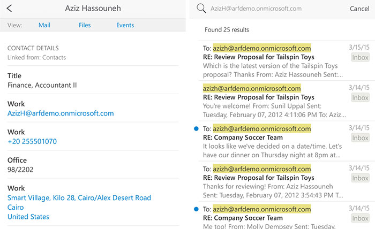
Task: Switch to the Events view
Action: coord(125,25)
